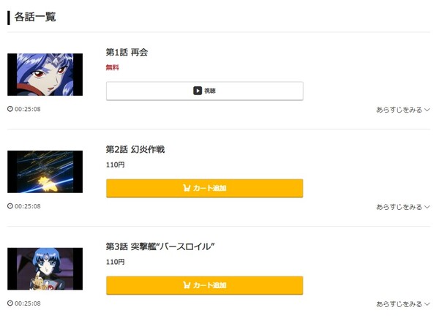
Task: Click the 無料 label on episode 1
Action: coord(112,67)
